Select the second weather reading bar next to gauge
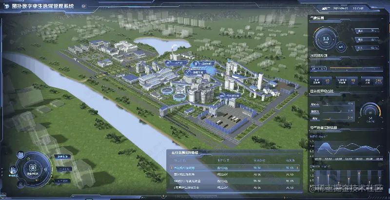The image size is (390, 200). [x=367, y=40]
